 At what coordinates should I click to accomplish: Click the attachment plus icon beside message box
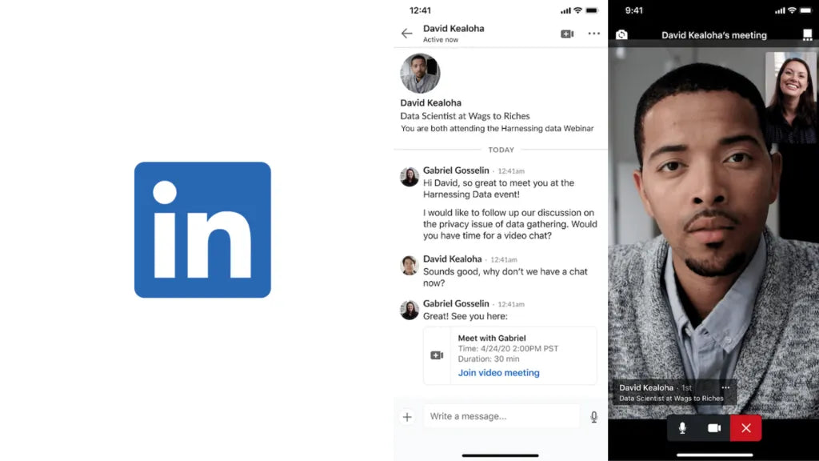tap(407, 416)
